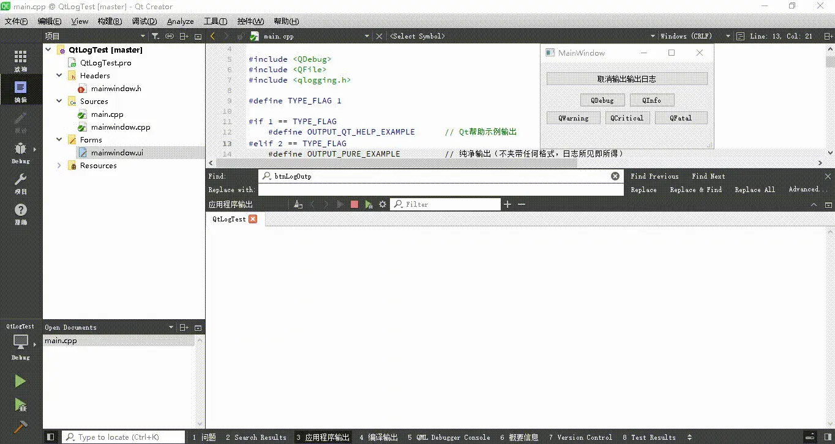Expand the Resources folder

pos(59,166)
